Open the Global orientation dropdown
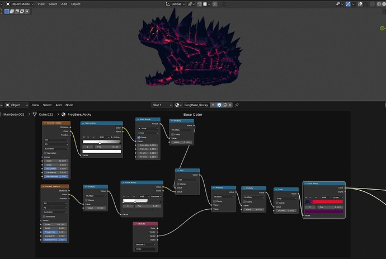386x259 pixels. click(x=176, y=4)
